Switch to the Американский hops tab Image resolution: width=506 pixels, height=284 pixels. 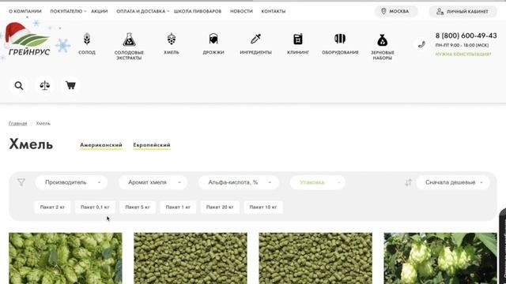click(101, 145)
